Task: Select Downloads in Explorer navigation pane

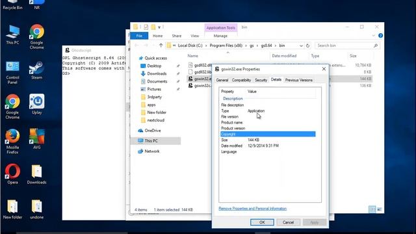Action: (157, 73)
